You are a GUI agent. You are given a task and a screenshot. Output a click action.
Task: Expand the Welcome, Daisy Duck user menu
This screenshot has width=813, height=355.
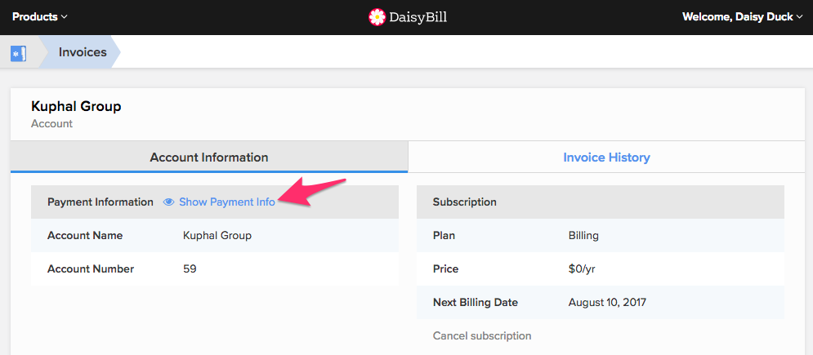(742, 16)
